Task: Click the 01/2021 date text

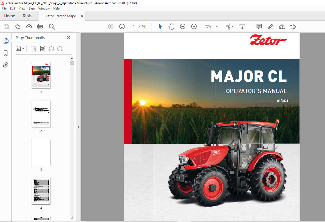Action: click(283, 101)
